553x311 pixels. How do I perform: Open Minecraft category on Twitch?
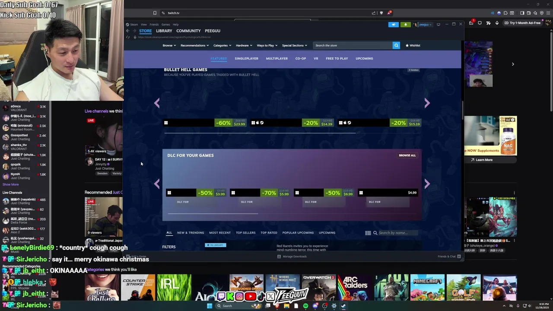pyautogui.click(x=427, y=287)
